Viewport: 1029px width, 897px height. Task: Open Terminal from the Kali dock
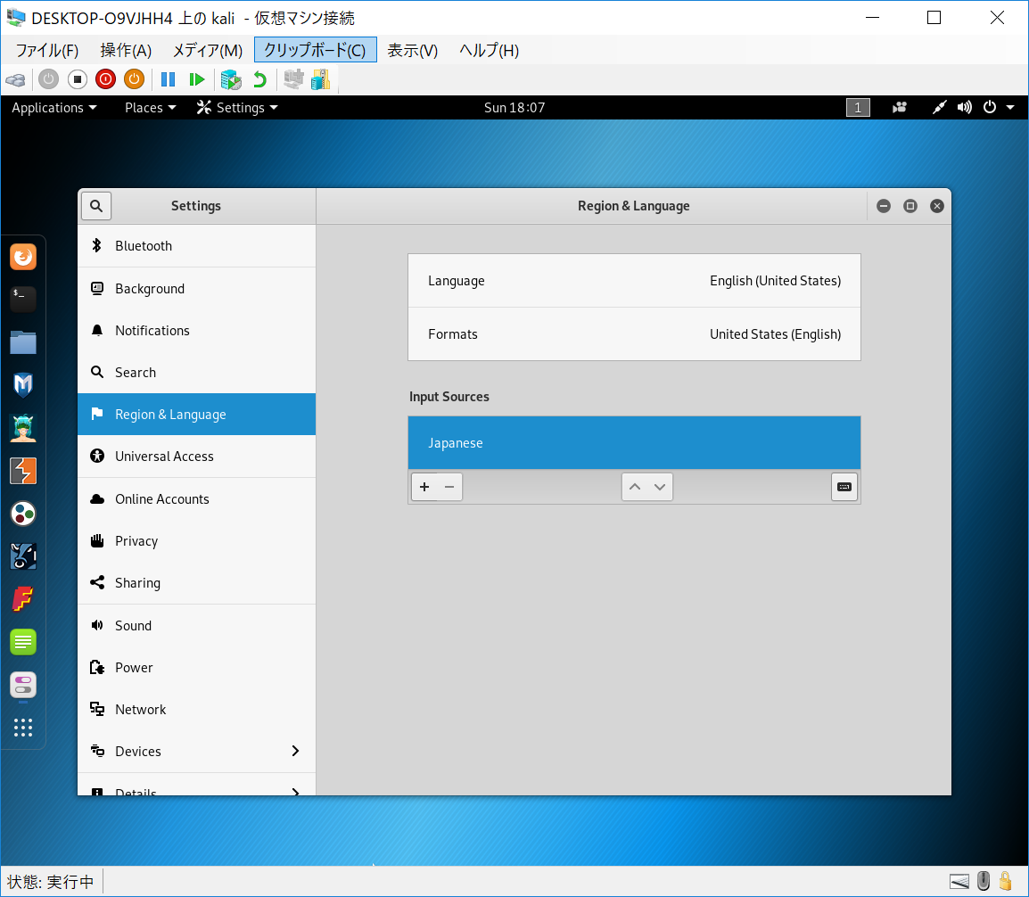point(23,299)
